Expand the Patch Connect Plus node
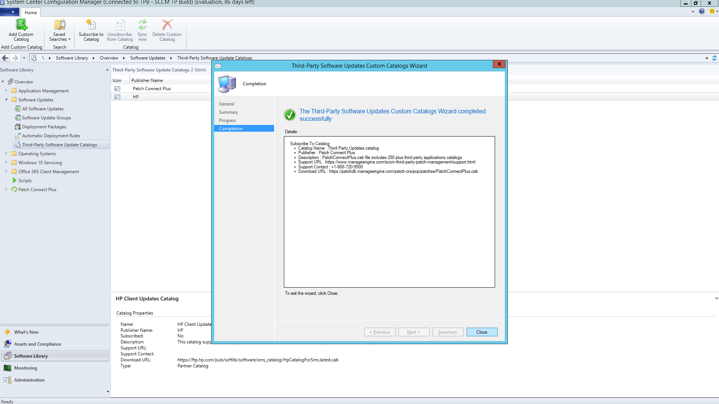The width and height of the screenshot is (719, 404). (6, 189)
